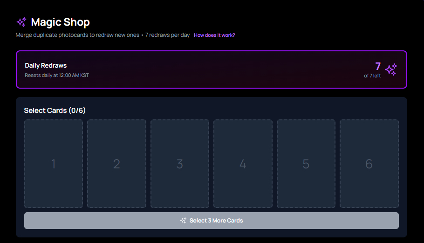The height and width of the screenshot is (243, 424).
Task: Pick empty card slot 4
Action: click(243, 164)
